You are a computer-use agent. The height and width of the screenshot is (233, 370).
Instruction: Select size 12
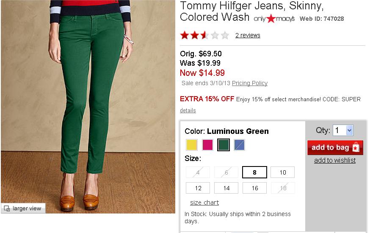point(198,188)
